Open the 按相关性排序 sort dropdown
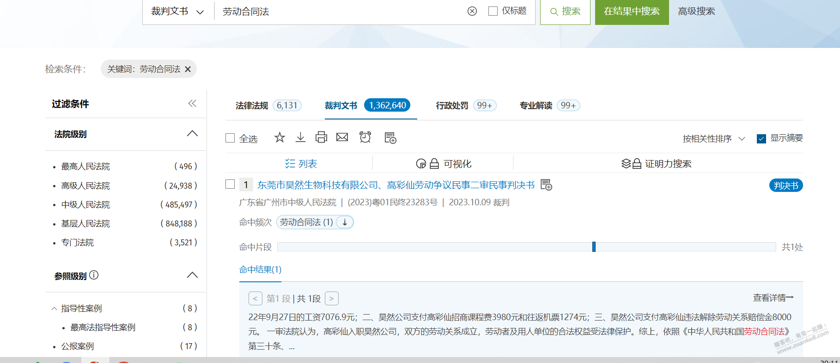Screen dimensions: 840x363 coord(714,138)
